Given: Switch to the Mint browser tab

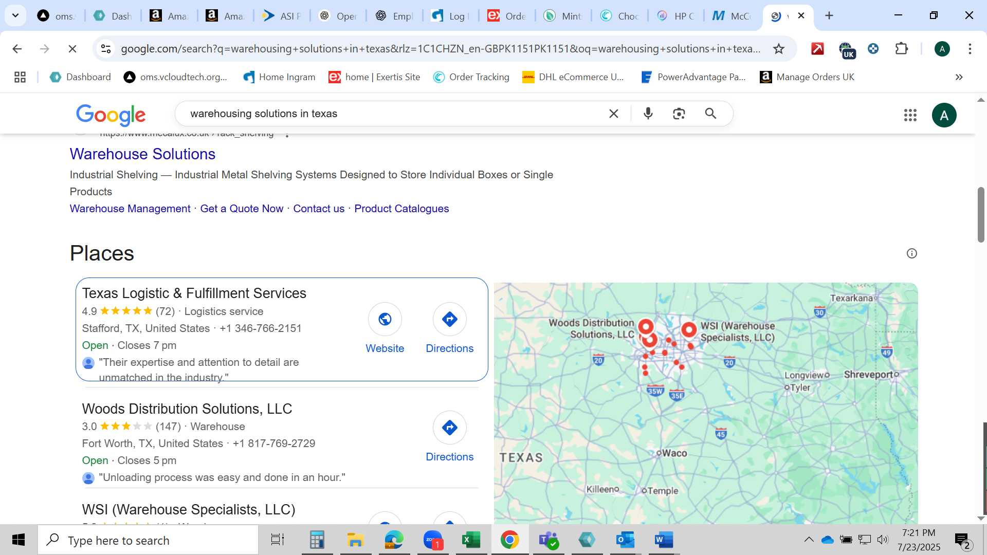Looking at the screenshot, I should [563, 16].
